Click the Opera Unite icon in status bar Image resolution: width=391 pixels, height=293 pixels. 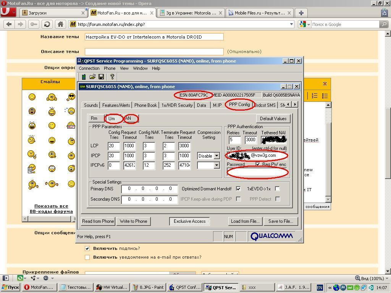coord(33,278)
